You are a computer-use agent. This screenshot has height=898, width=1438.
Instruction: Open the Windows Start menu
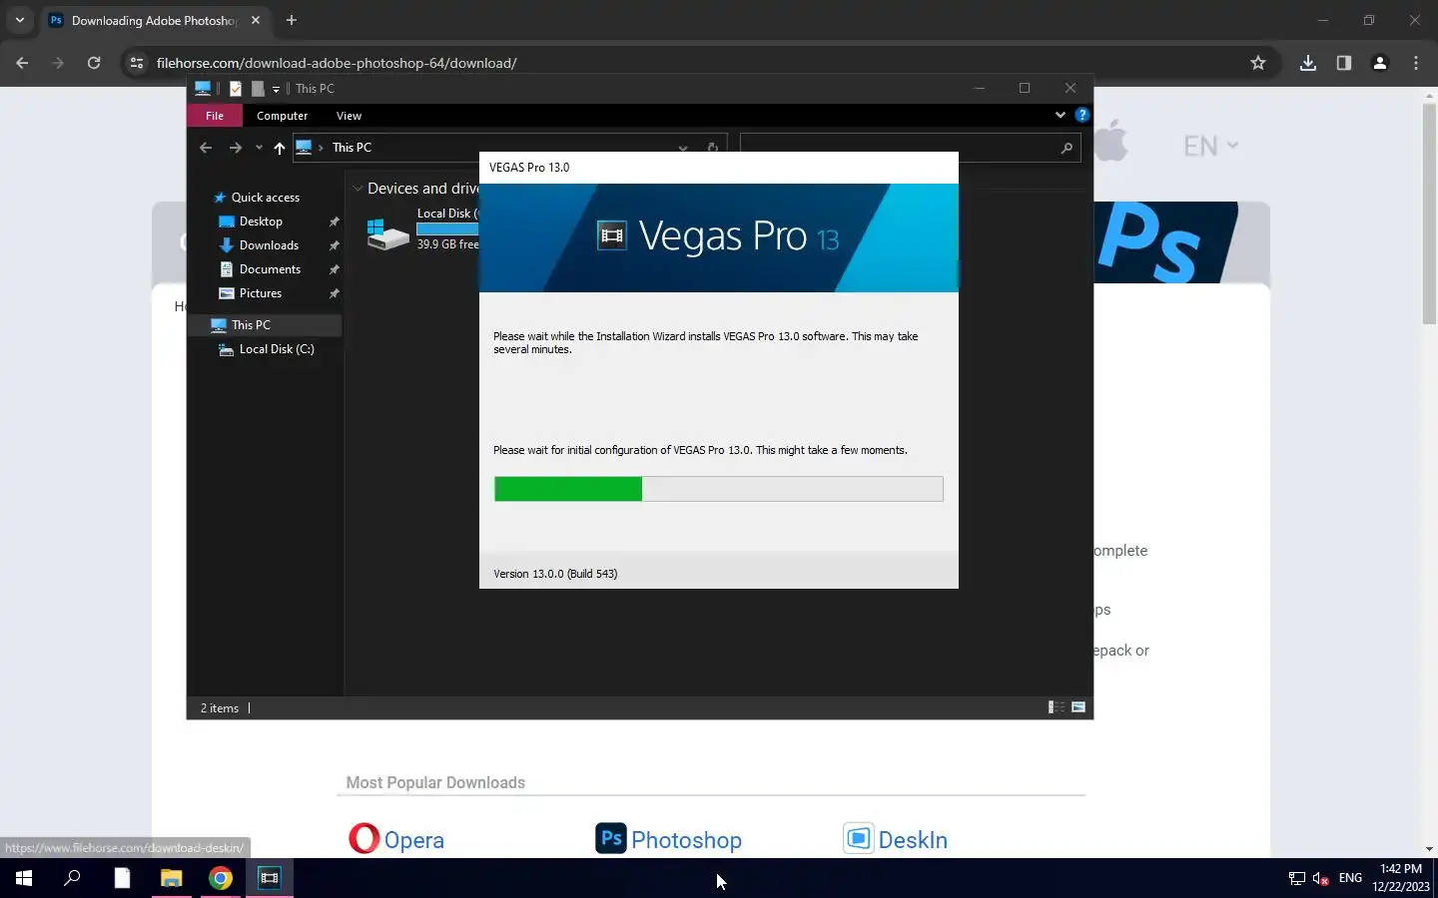[x=24, y=878]
